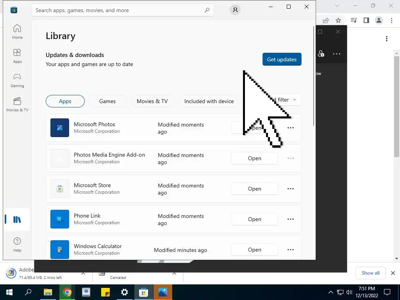Open Photos Media Engine Add-on
Image resolution: width=400 pixels, height=300 pixels.
point(255,158)
